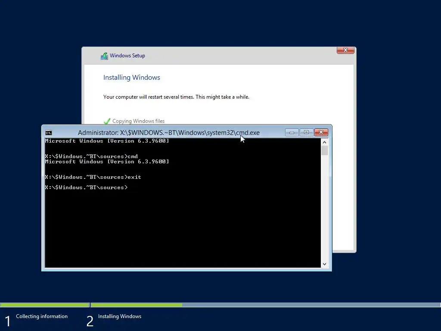This screenshot has height=331, width=441.
Task: Click the Collecting information progress bar
Action: click(45, 305)
